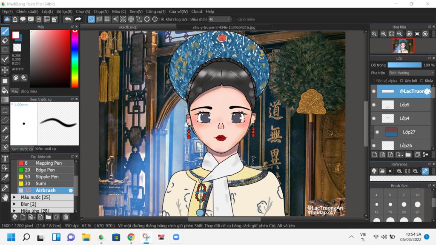Enable the Khóa checkbox
The height and width of the screenshot is (245, 436).
(x=422, y=81)
